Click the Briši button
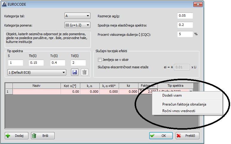This screenshot has width=231, height=144. point(43,136)
